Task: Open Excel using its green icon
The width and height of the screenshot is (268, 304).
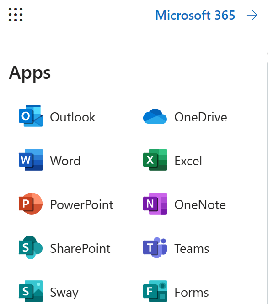Action: click(x=155, y=160)
